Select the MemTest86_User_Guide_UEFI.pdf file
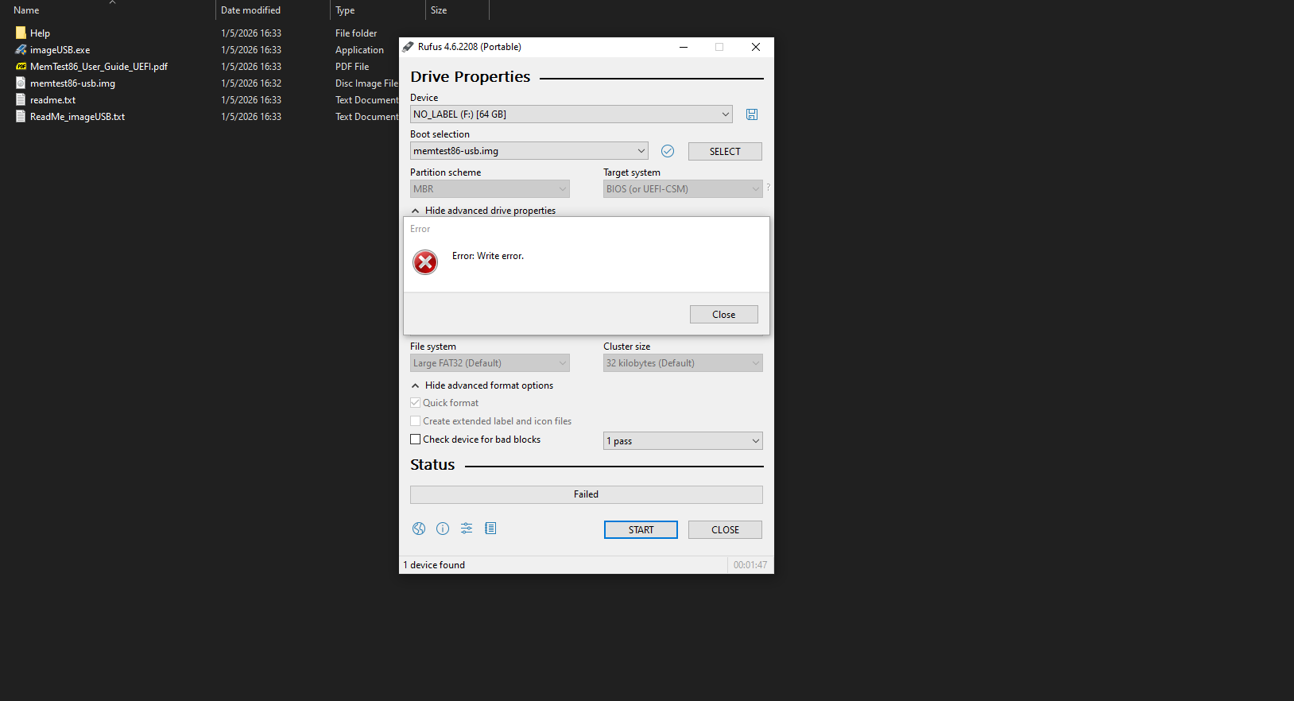 [99, 67]
